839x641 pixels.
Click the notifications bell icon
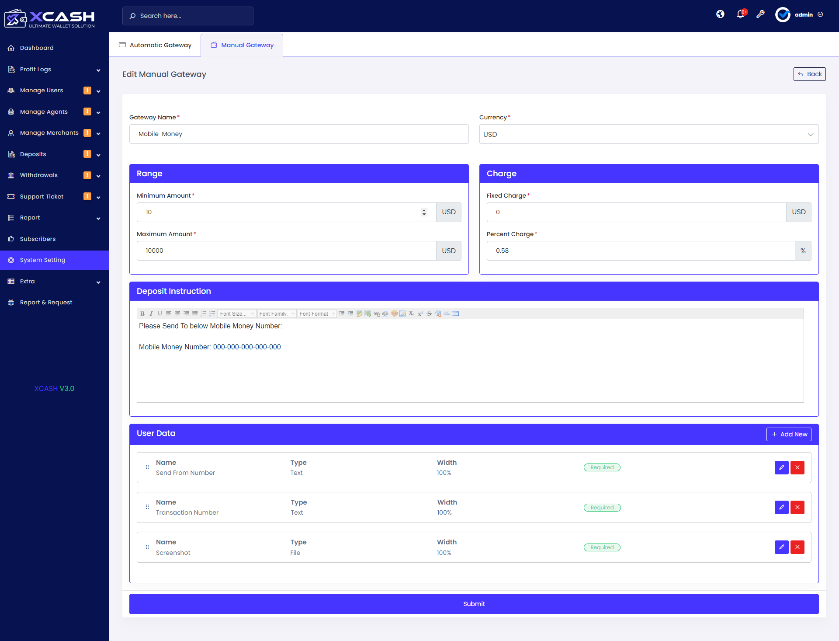tap(740, 14)
